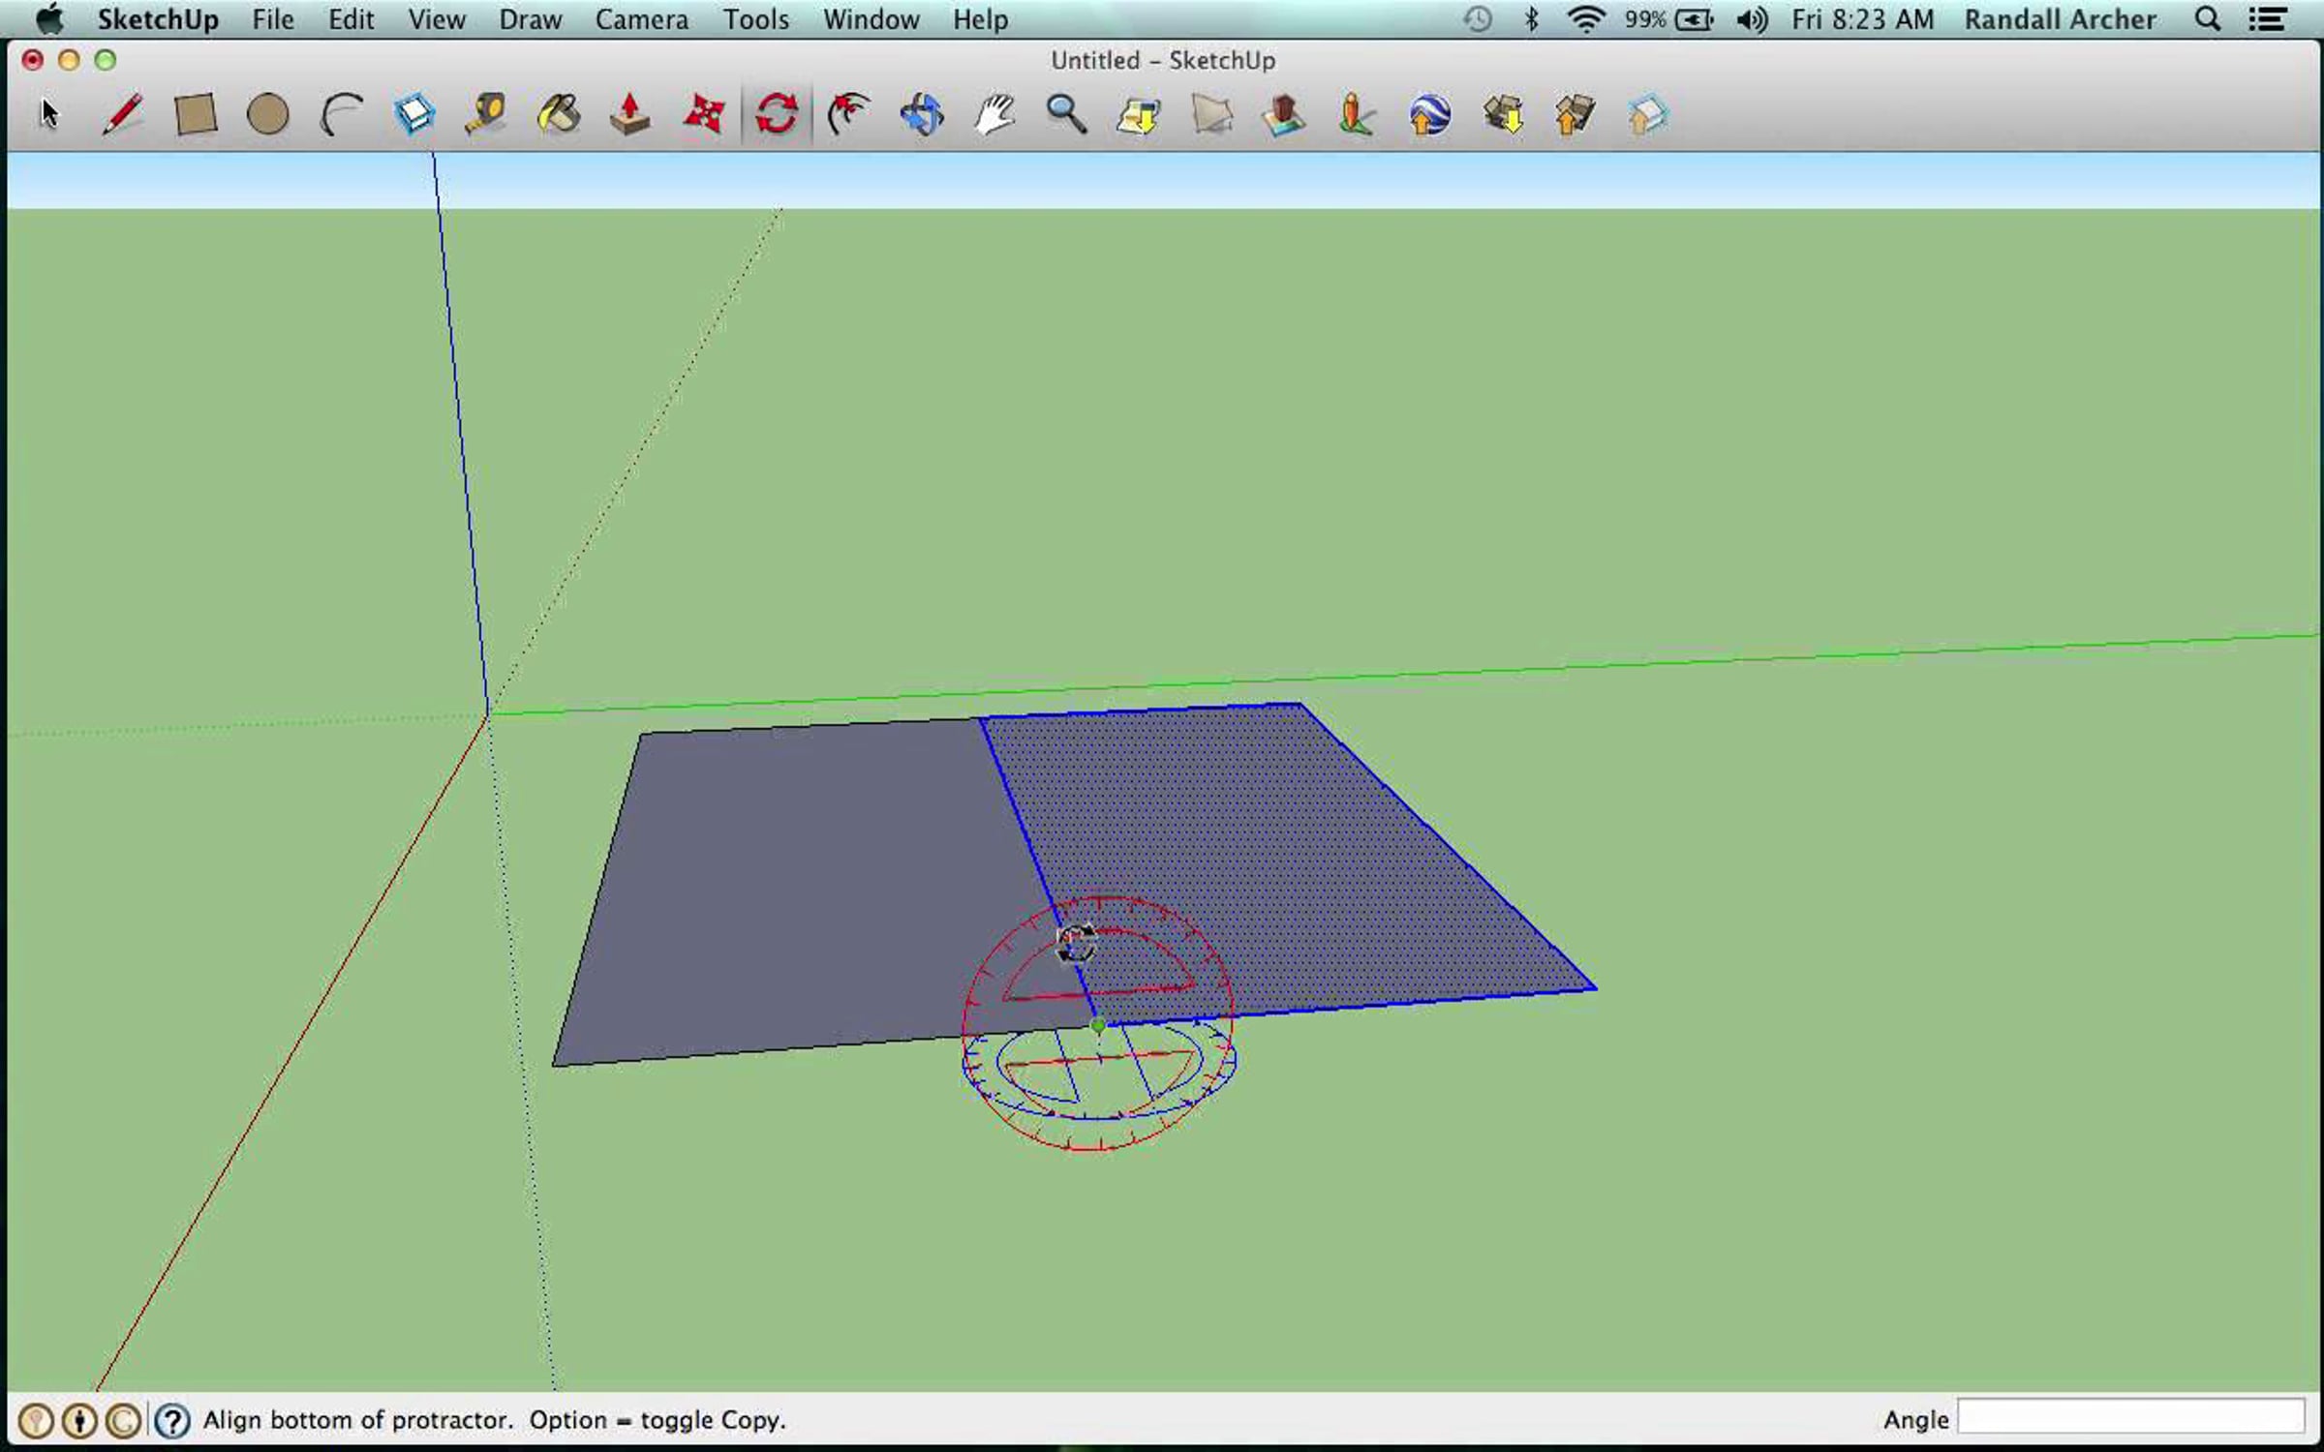Click the Wi-Fi menu bar icon
This screenshot has height=1452, width=2324.
point(1585,19)
